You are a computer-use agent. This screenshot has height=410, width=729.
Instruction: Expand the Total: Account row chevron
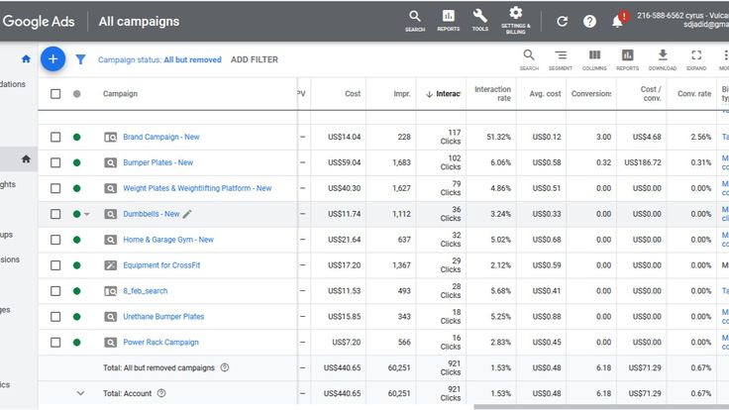point(81,393)
